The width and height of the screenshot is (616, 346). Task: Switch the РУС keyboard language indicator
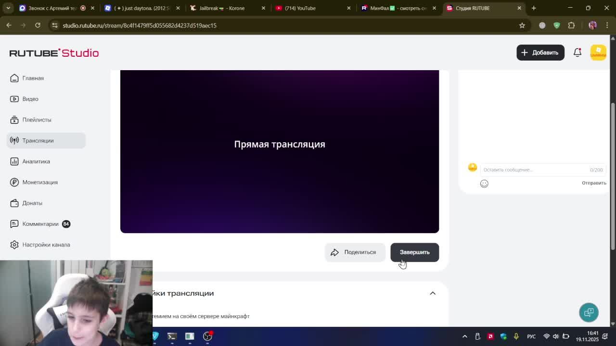point(531,336)
